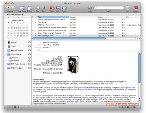Click the search magnifier dropdown
Viewport: 146px width, 113px height.
click(96, 8)
